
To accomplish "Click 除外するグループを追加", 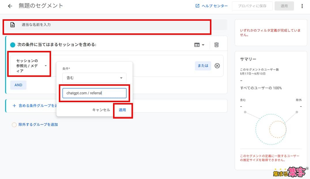I will 38,125.
